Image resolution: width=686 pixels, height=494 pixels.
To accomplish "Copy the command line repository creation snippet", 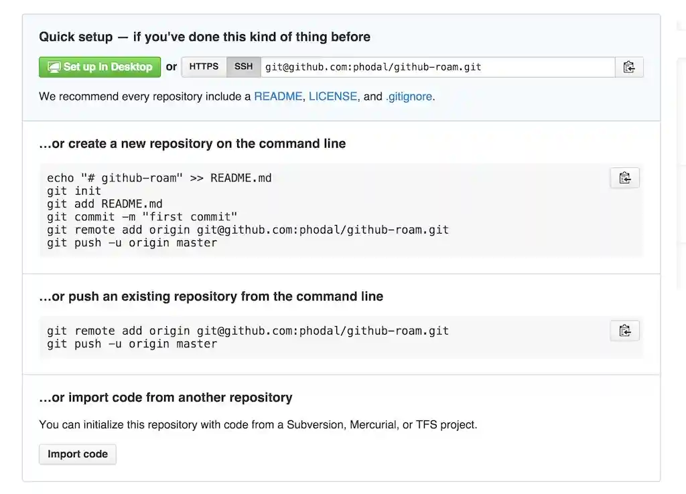I will click(x=624, y=177).
